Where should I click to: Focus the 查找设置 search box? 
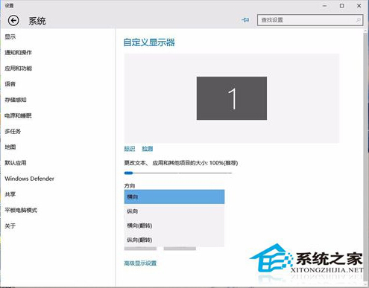coord(310,20)
